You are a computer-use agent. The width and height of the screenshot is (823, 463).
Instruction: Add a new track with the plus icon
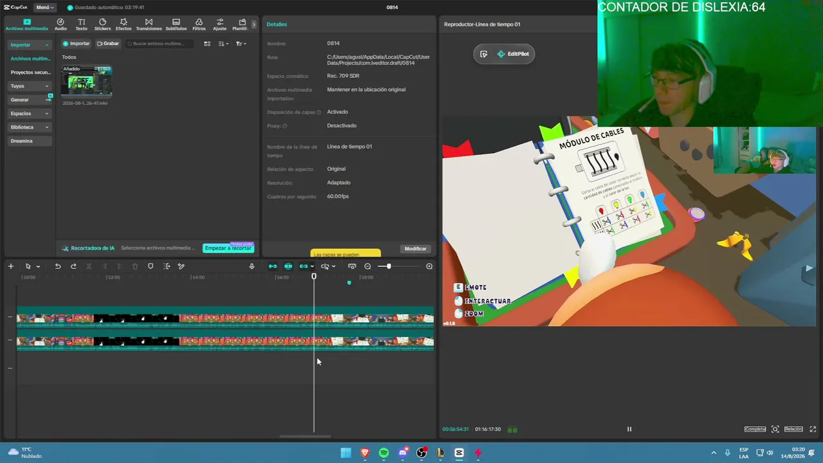(x=10, y=266)
